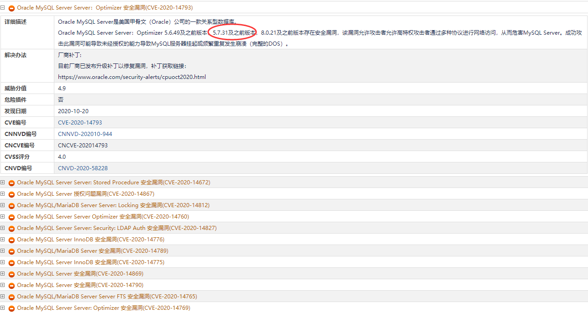This screenshot has width=588, height=313.
Task: Expand the Optimizer CVE-2020-14769 row
Action: pos(3,308)
